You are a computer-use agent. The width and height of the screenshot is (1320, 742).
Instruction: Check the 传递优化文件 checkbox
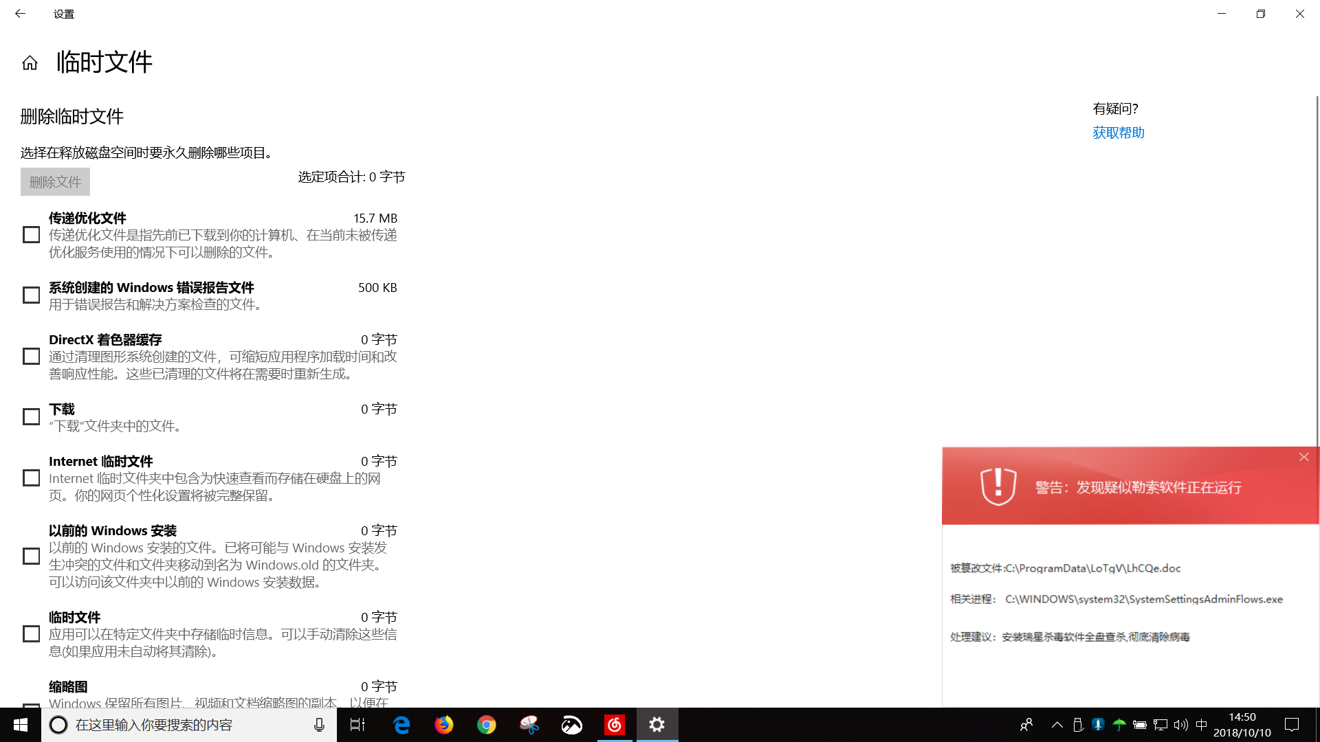click(x=32, y=235)
